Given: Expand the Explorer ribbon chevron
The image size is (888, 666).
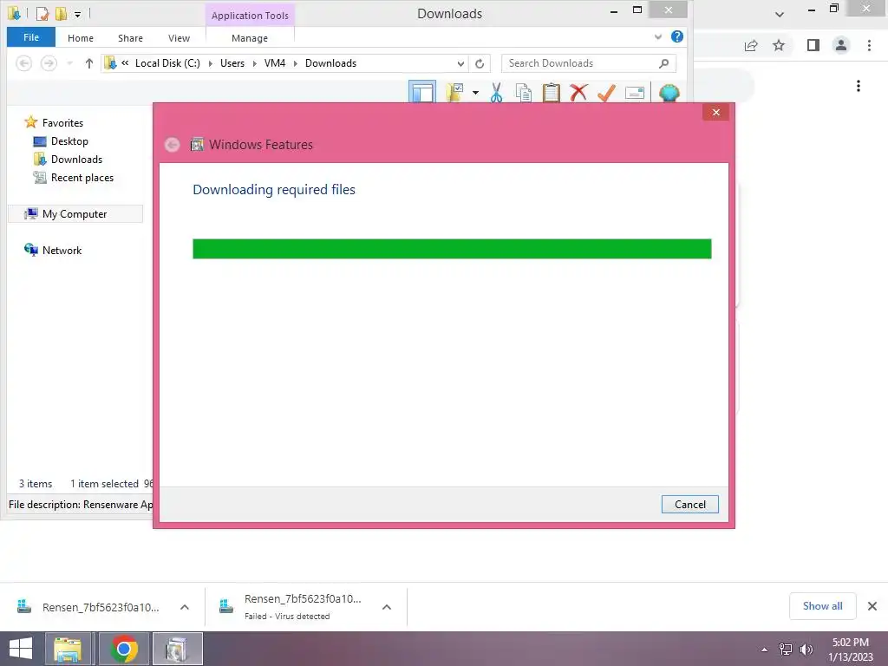Looking at the screenshot, I should [x=658, y=37].
